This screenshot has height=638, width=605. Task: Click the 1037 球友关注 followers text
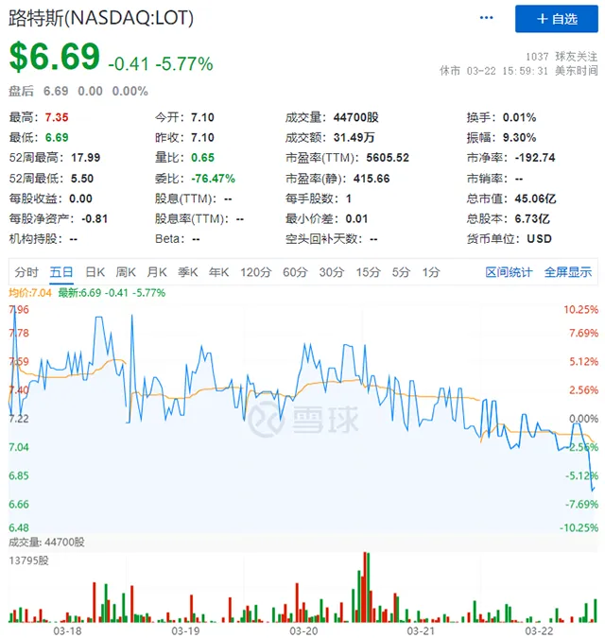(x=562, y=56)
